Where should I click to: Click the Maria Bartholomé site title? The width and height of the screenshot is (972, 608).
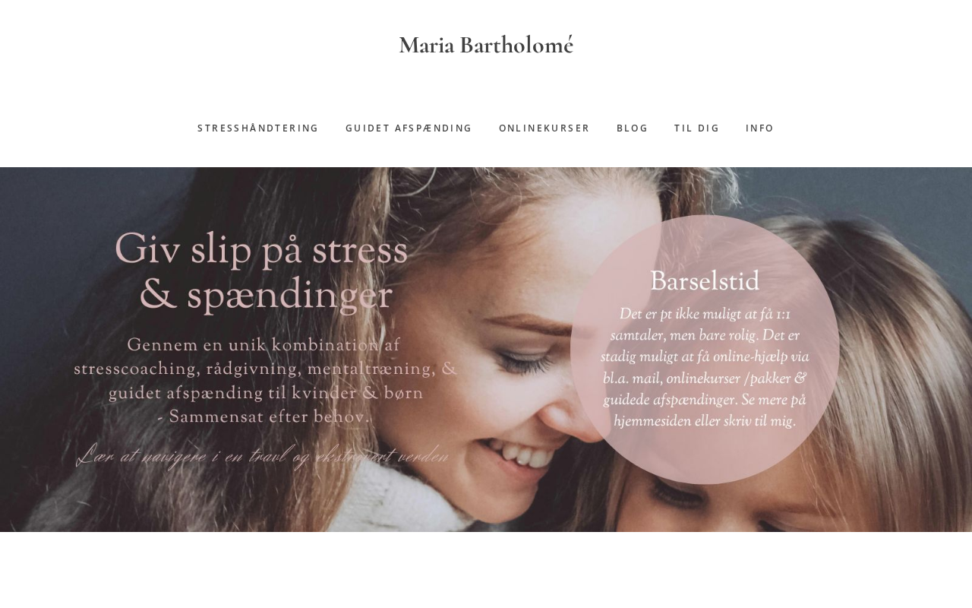(x=486, y=45)
